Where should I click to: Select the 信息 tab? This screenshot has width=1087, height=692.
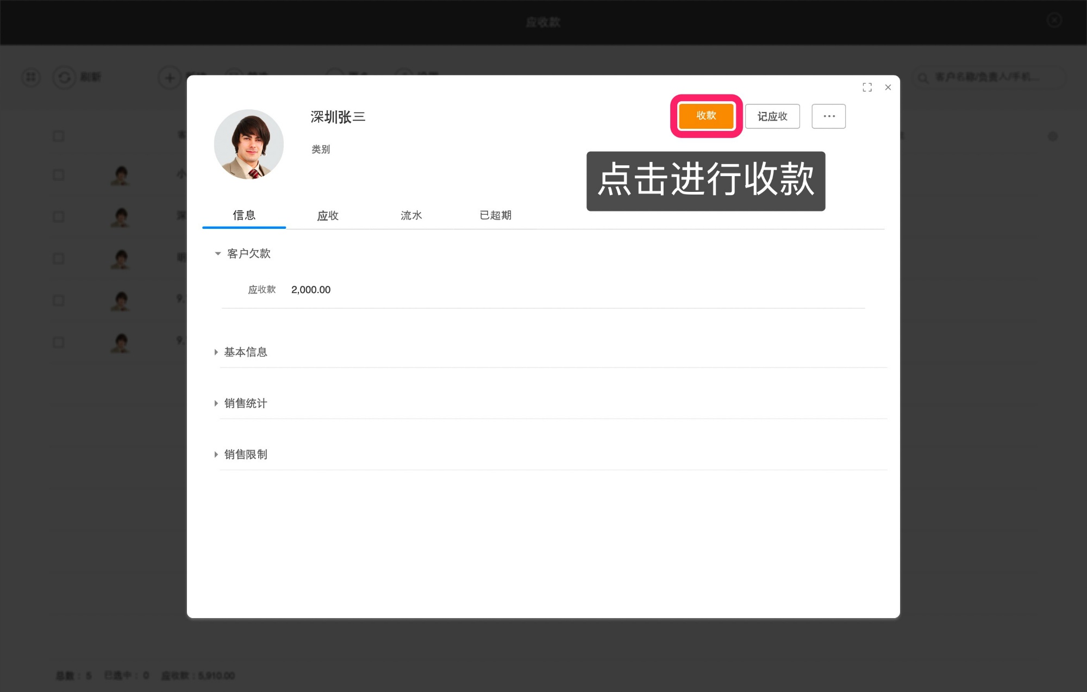244,215
